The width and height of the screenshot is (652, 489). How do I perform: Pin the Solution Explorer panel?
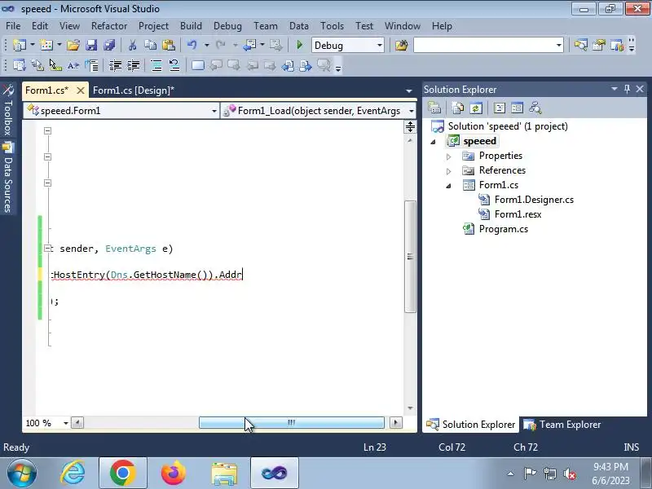pyautogui.click(x=627, y=89)
